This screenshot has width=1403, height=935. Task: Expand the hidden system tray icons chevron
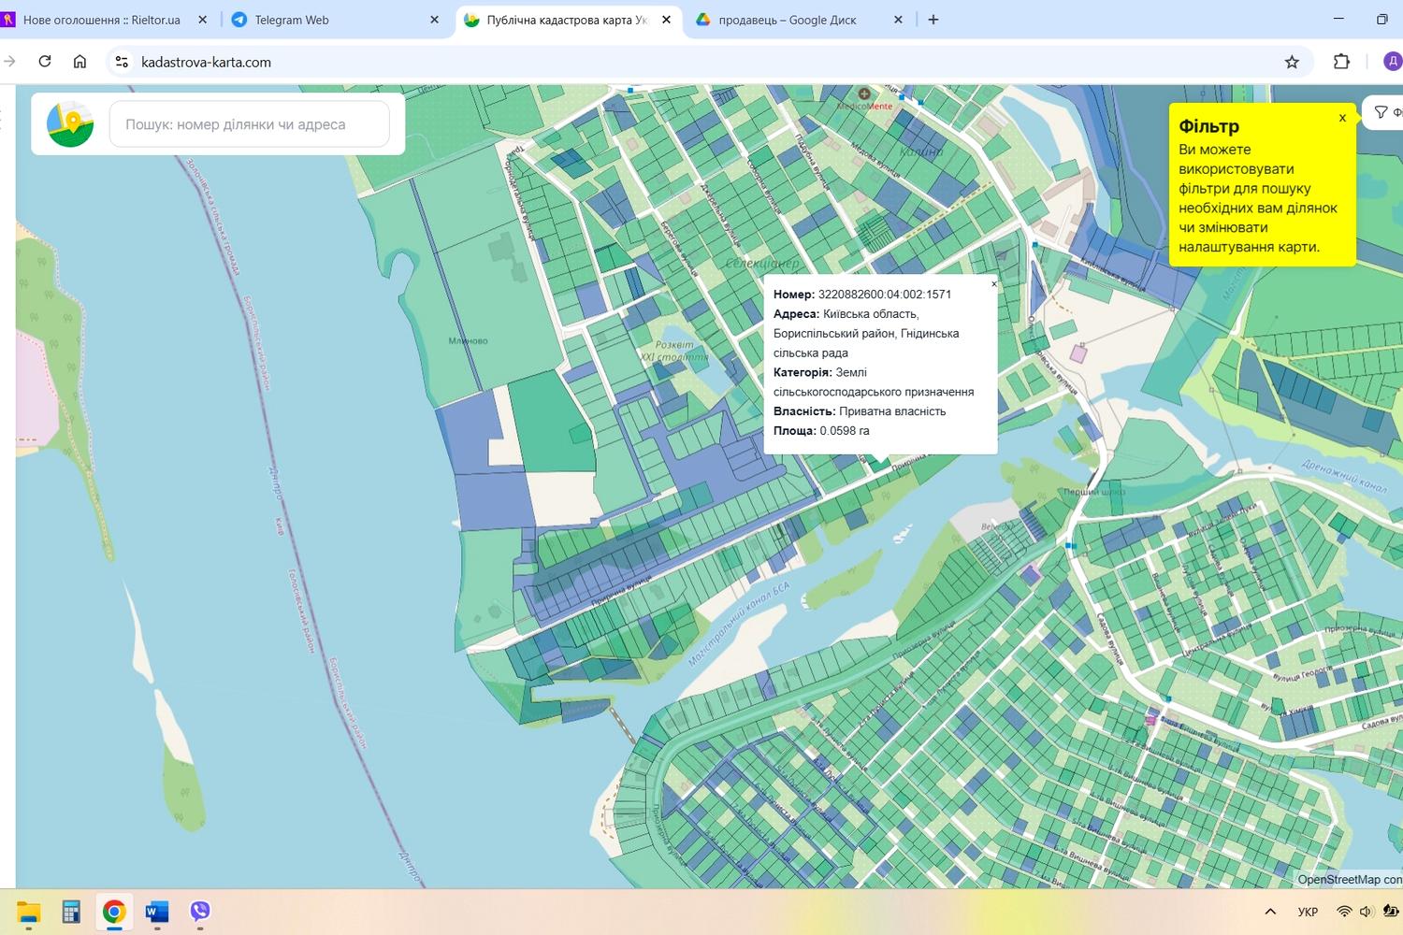(x=1270, y=912)
